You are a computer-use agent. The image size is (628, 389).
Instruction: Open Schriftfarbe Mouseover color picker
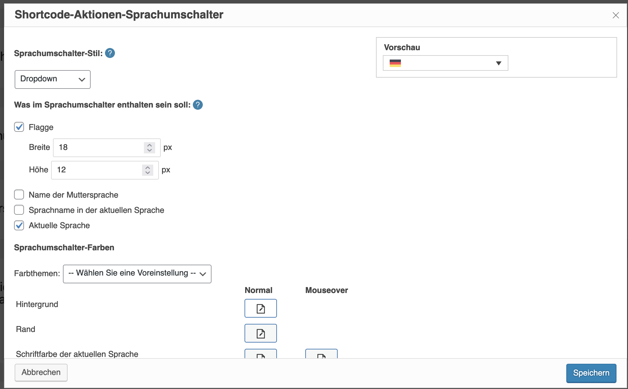[321, 354]
